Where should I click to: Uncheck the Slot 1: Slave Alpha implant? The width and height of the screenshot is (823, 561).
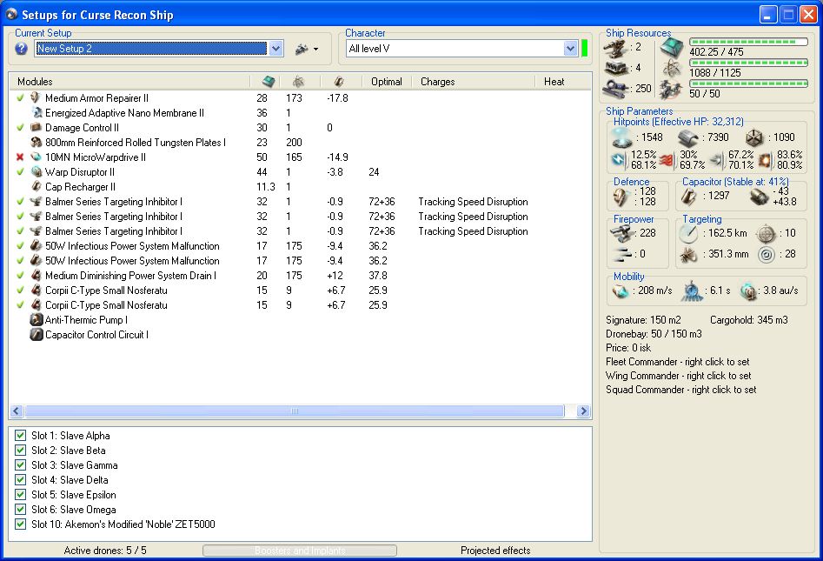tap(21, 436)
